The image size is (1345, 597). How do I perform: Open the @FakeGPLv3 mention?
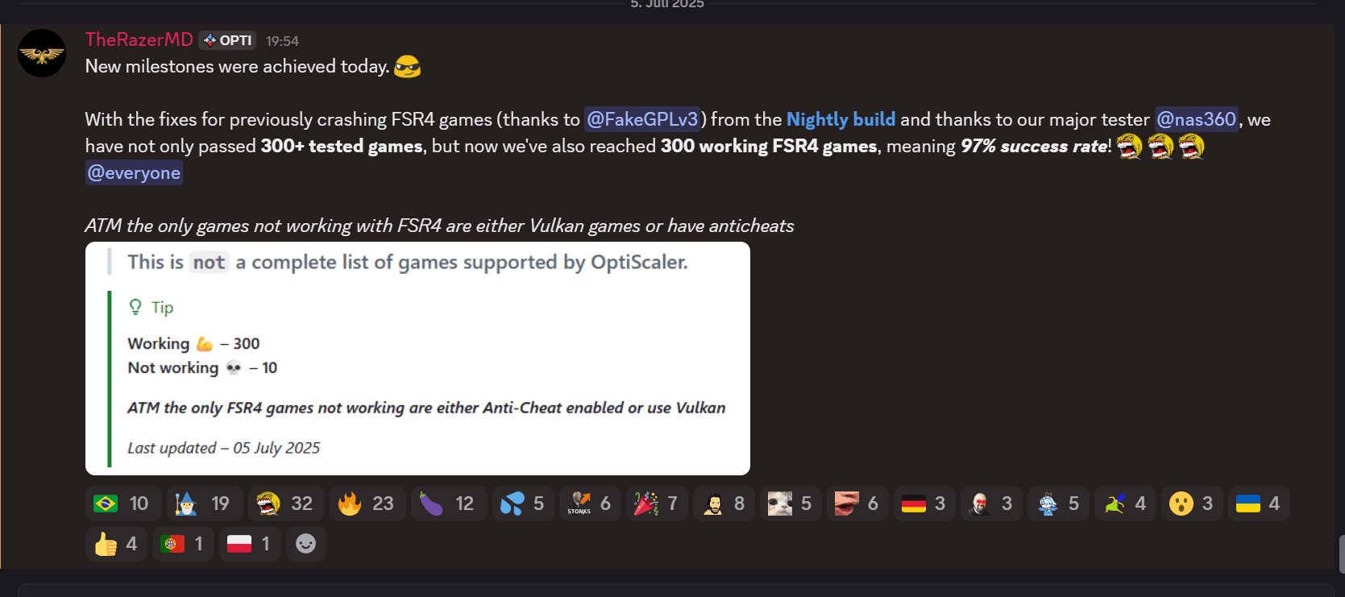point(642,119)
